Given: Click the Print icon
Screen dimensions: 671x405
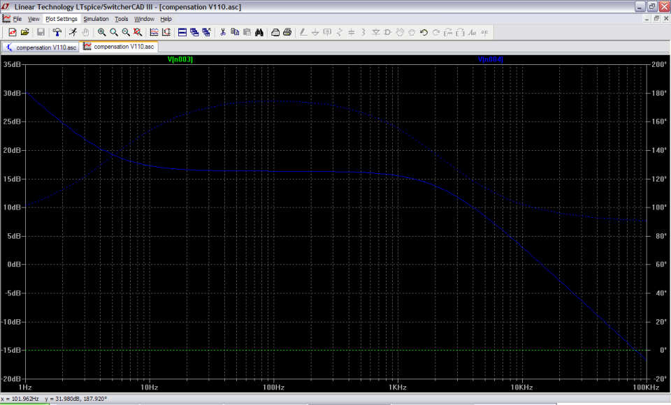Looking at the screenshot, I should coord(287,32).
